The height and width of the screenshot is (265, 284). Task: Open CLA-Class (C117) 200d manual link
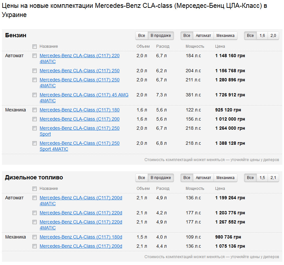click(81, 246)
